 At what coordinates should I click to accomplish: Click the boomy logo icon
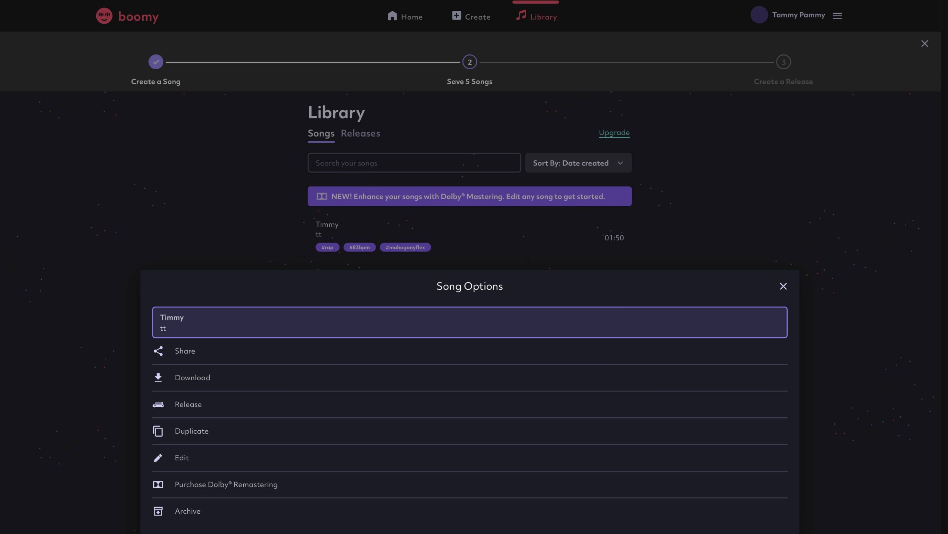tap(104, 16)
